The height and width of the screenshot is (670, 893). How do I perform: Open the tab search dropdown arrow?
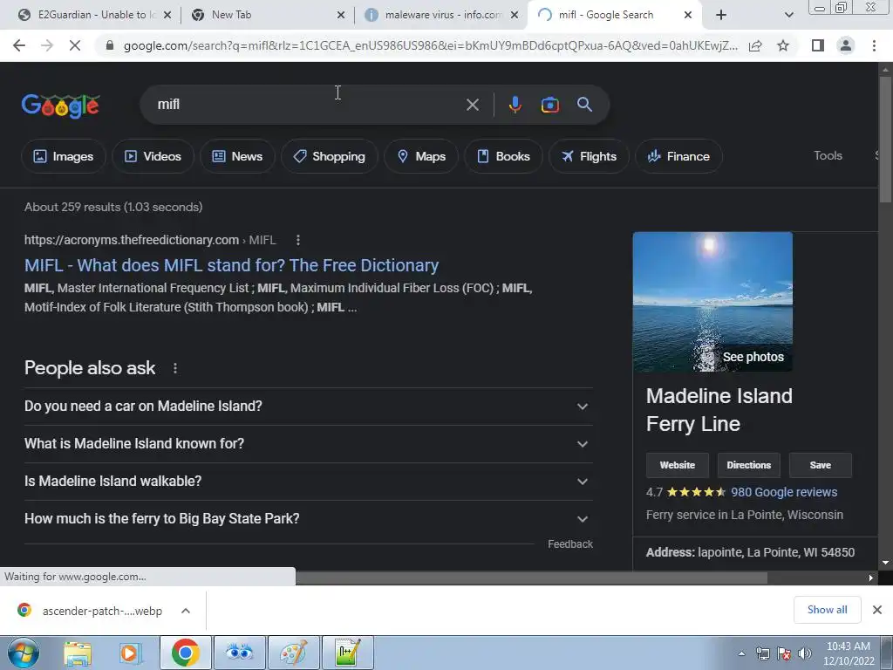click(788, 15)
